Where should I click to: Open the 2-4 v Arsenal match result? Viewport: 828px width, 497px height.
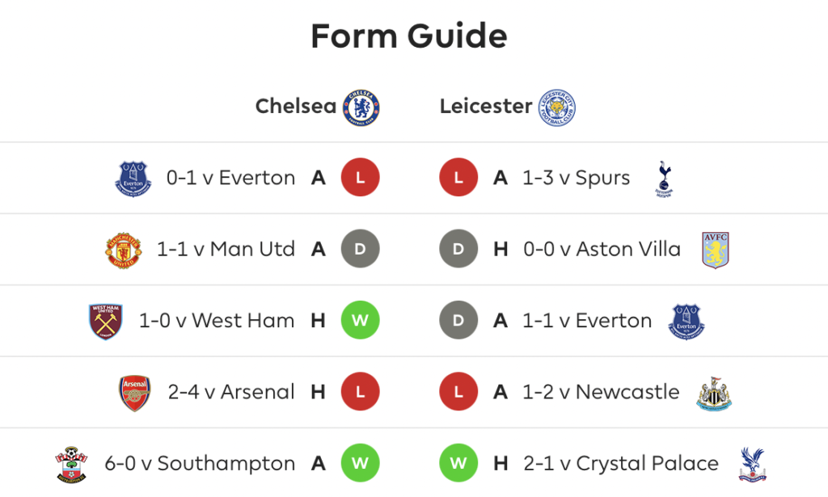click(231, 392)
